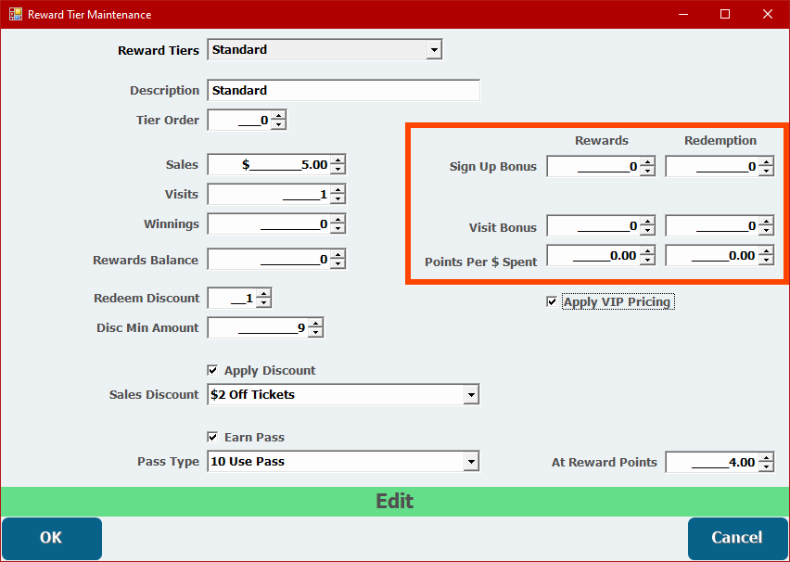790x562 pixels.
Task: Increment the Visits spinner value
Action: (x=338, y=189)
